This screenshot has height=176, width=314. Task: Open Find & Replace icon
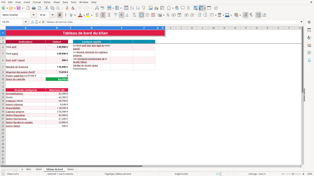[97, 8]
